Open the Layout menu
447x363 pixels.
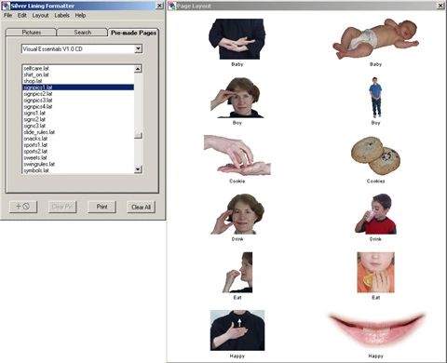coord(40,15)
